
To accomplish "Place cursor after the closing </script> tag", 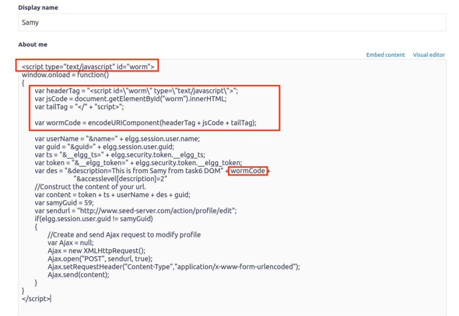I will (51, 299).
